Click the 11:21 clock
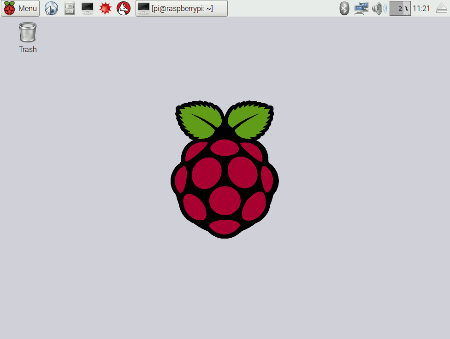 click(421, 8)
